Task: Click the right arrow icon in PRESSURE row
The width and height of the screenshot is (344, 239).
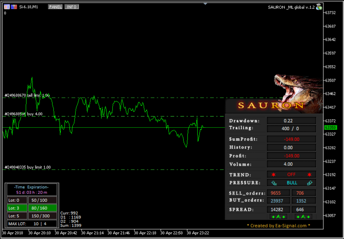Action: click(310, 183)
